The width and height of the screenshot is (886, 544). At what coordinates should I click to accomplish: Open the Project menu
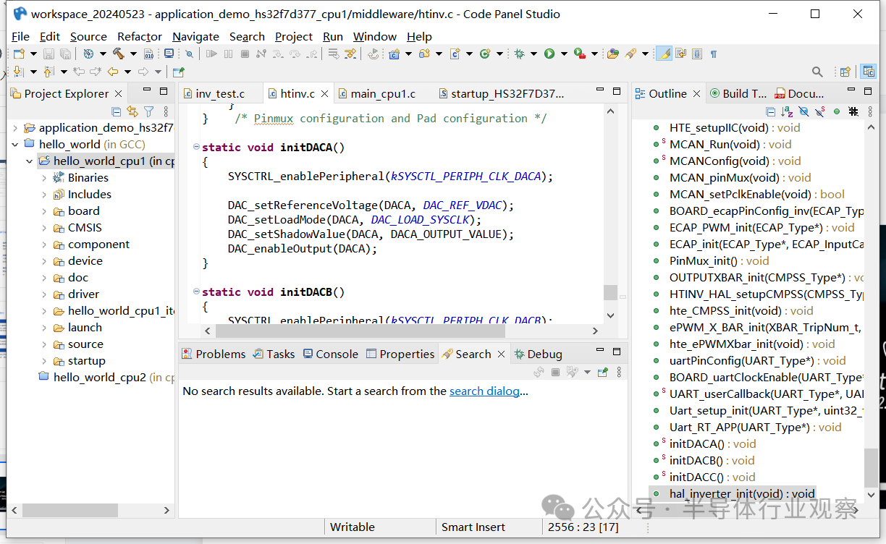point(294,36)
